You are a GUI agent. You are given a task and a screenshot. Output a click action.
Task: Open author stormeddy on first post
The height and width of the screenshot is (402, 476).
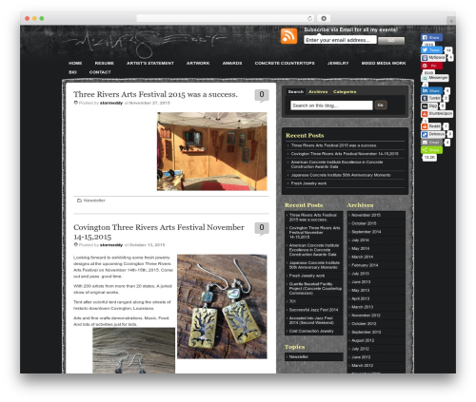(111, 103)
